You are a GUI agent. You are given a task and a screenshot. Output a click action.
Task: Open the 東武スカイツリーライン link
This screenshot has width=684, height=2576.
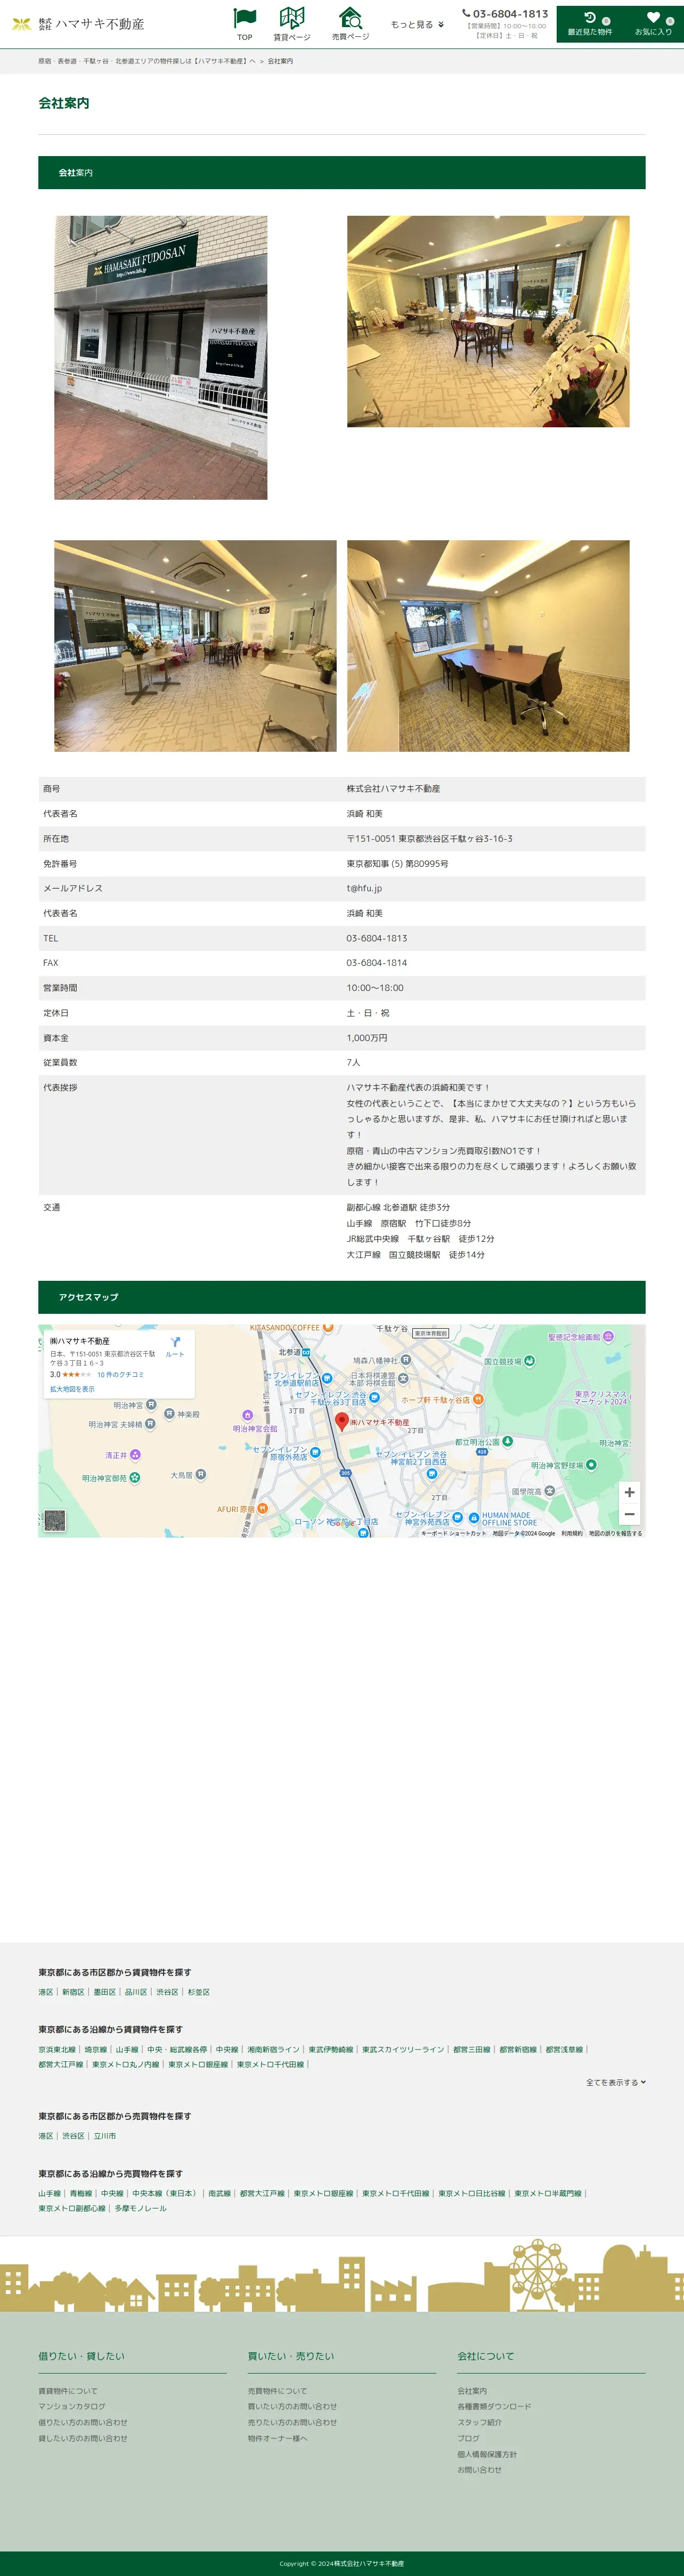pyautogui.click(x=403, y=2049)
